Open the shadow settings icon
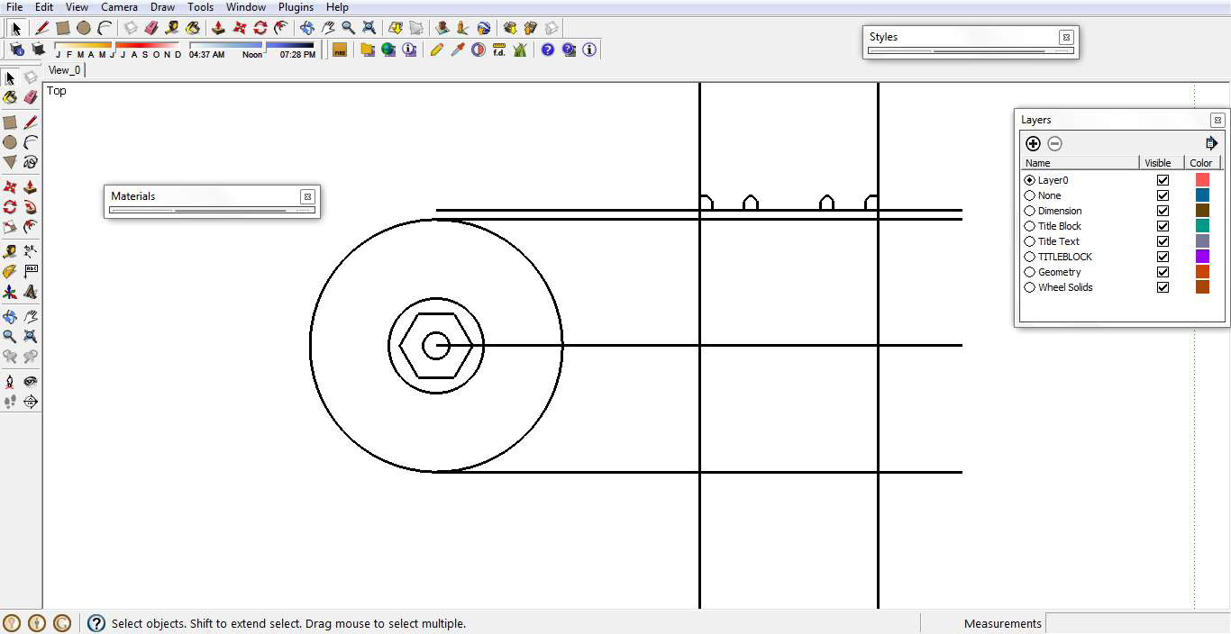This screenshot has width=1231, height=634. point(17,50)
